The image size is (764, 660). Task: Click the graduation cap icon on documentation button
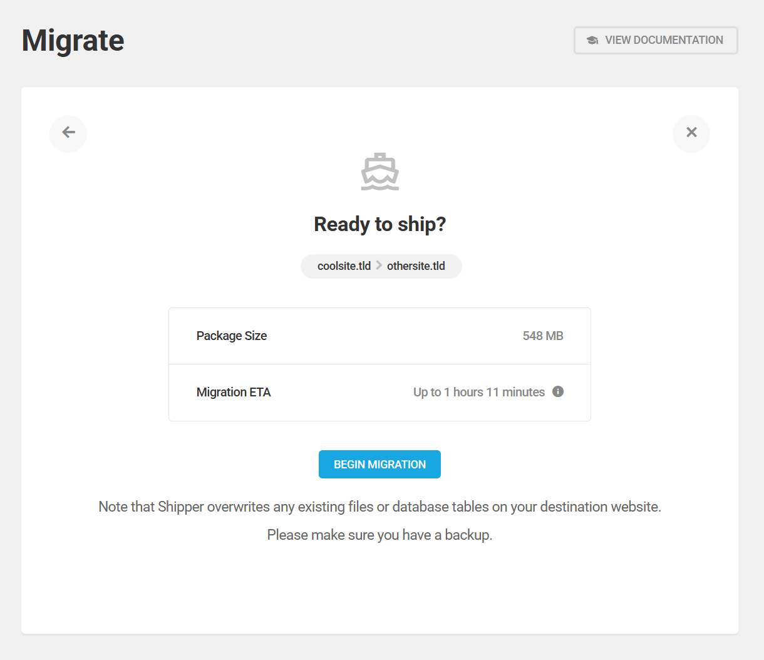(x=591, y=39)
